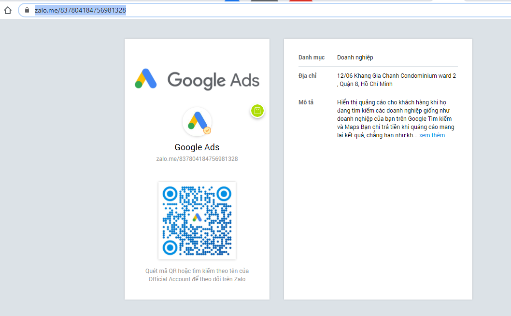The width and height of the screenshot is (511, 316).
Task: Open the 'xem thêm' link in description
Action: tap(432, 135)
